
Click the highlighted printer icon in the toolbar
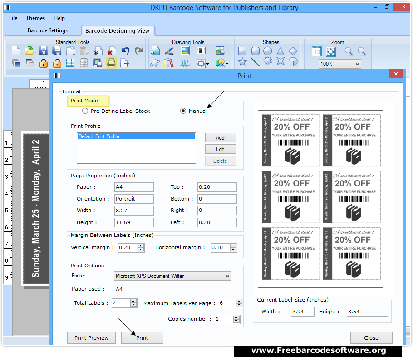click(x=111, y=63)
